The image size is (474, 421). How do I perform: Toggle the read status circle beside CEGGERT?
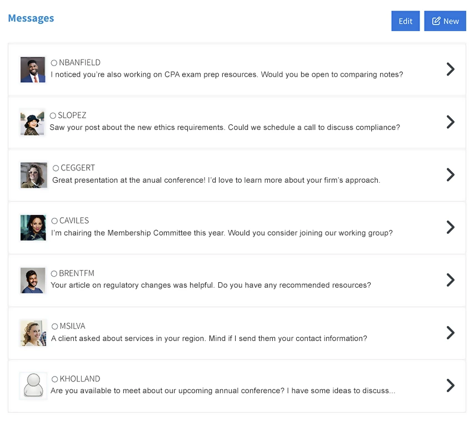pyautogui.click(x=55, y=168)
